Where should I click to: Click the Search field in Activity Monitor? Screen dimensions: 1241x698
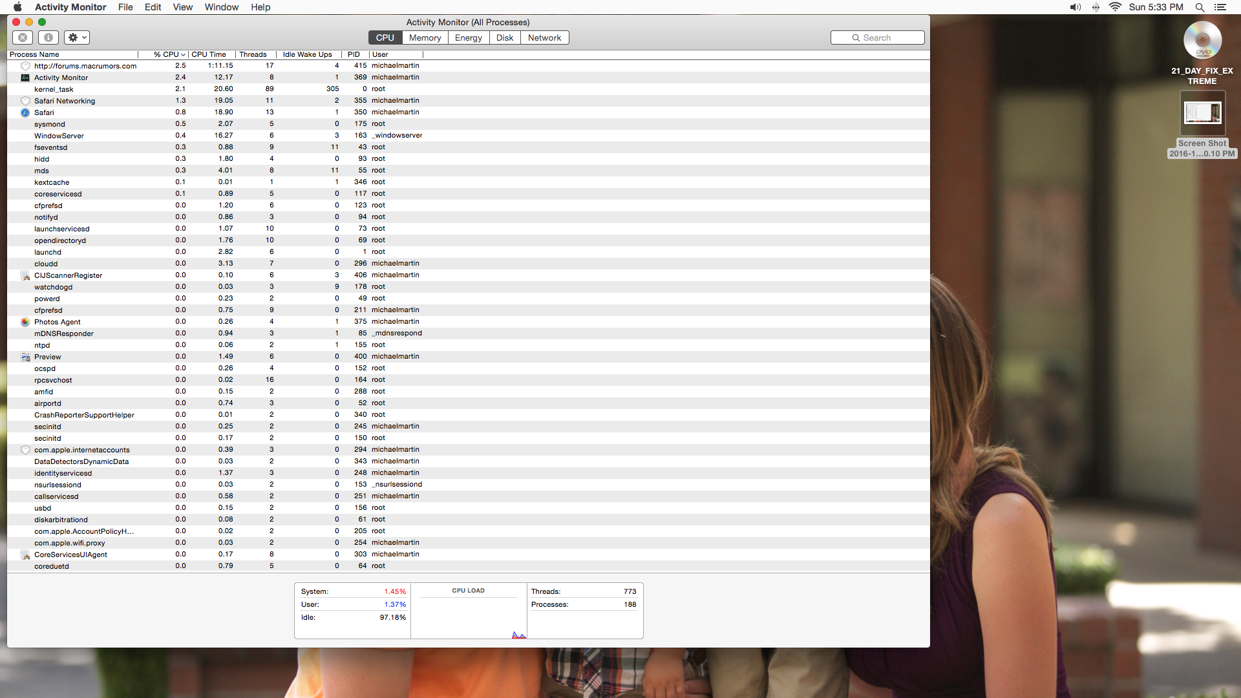coord(877,37)
